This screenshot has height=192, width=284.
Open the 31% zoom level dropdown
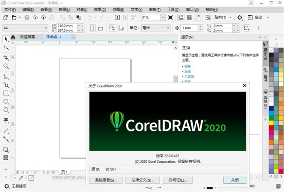[163, 17]
